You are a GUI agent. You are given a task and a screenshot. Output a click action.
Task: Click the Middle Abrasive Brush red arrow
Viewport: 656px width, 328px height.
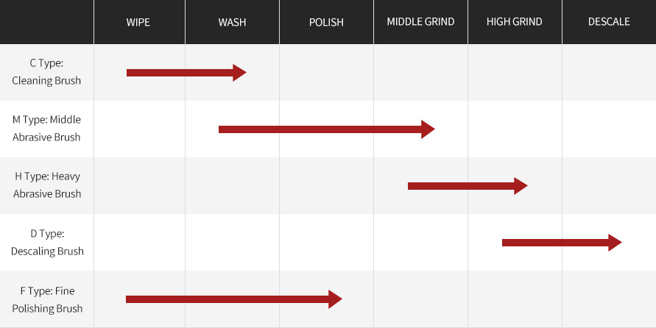(325, 129)
